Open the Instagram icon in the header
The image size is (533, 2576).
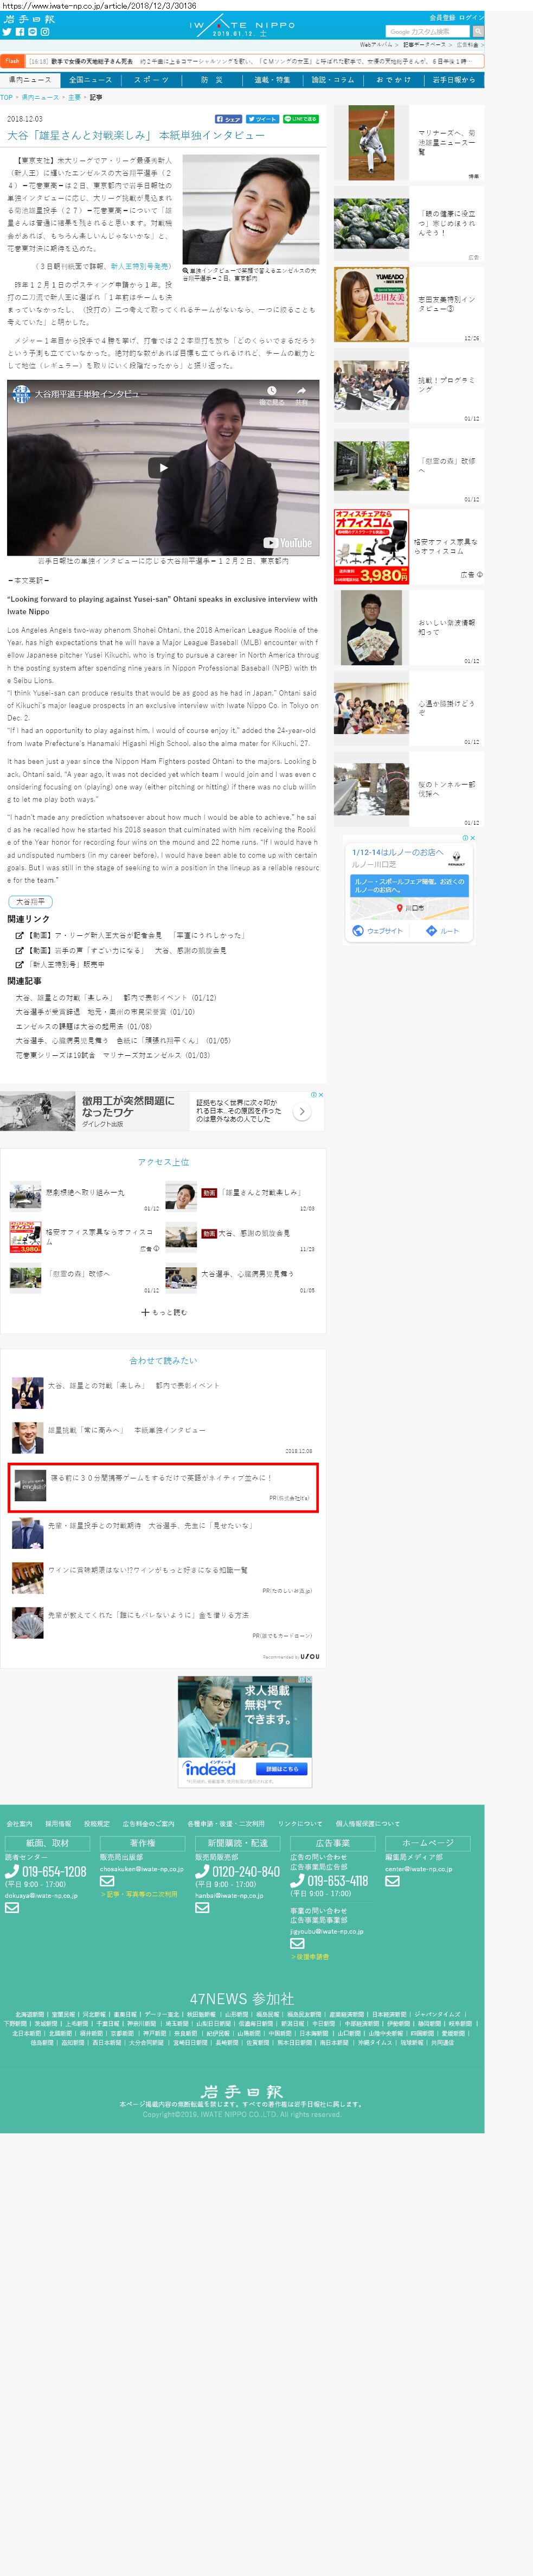[45, 32]
